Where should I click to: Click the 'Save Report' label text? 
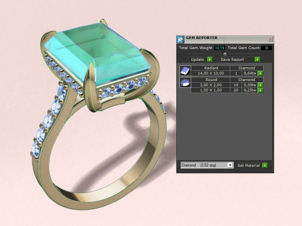click(232, 60)
